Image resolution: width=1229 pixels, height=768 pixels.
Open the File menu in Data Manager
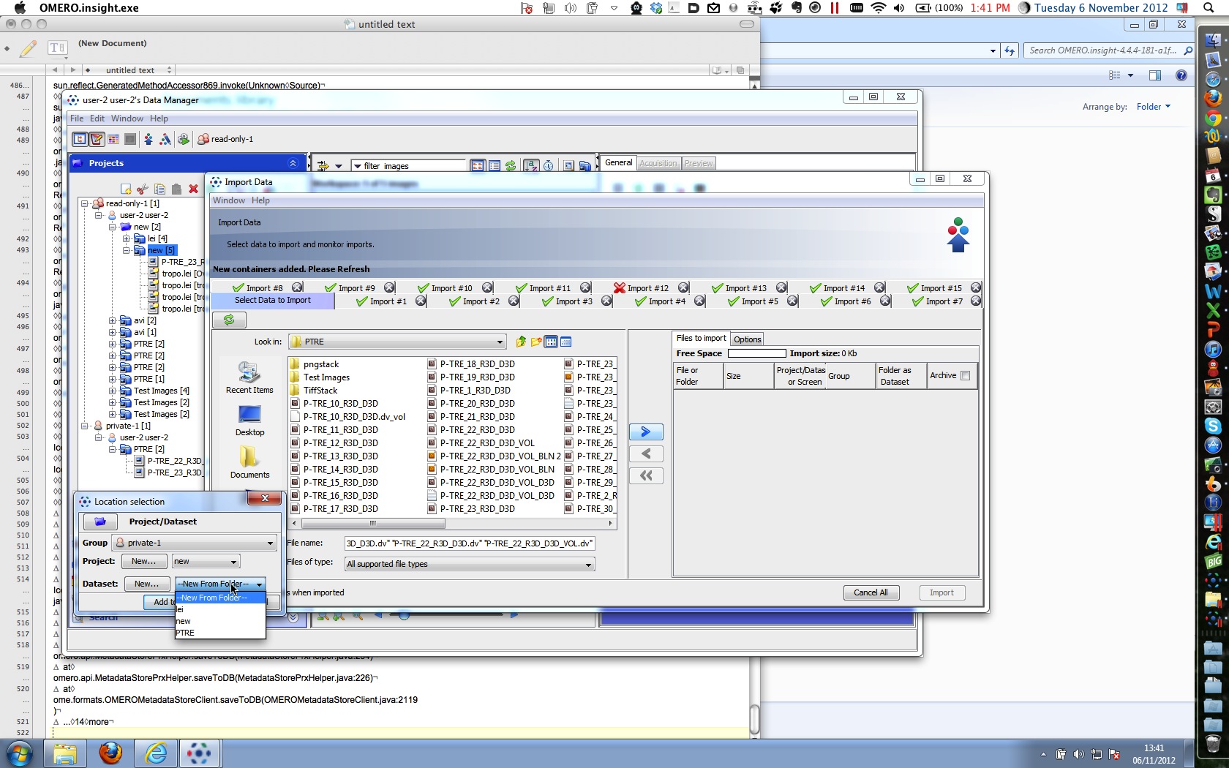point(77,118)
